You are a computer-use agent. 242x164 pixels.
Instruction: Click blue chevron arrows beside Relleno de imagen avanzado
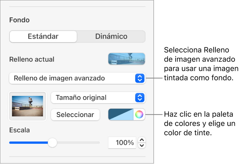pyautogui.click(x=139, y=78)
